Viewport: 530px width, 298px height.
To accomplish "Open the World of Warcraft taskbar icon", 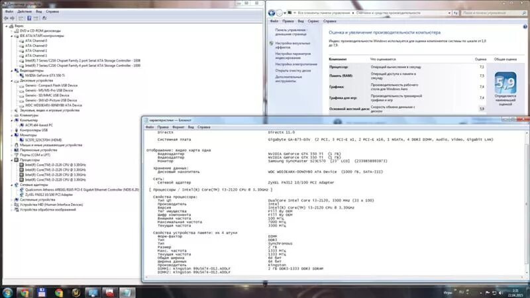I will coord(76,293).
